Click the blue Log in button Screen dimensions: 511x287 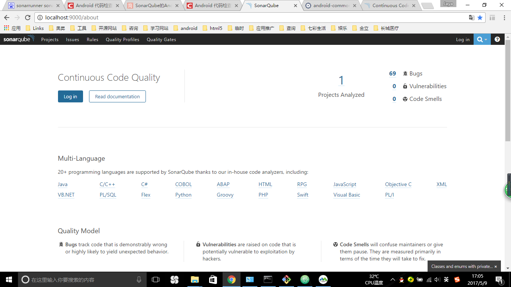70,96
